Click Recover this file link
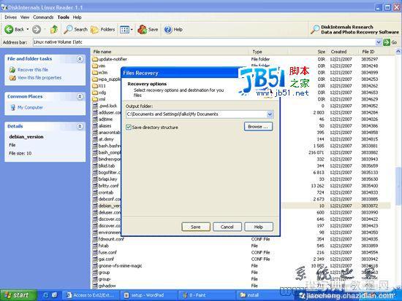 coord(33,70)
